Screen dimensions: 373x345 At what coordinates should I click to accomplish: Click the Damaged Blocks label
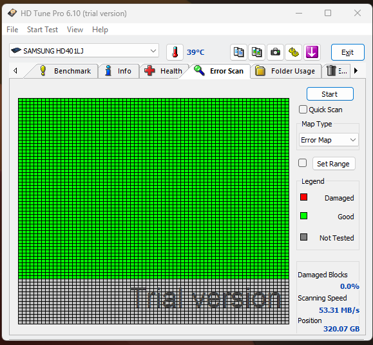tap(323, 275)
